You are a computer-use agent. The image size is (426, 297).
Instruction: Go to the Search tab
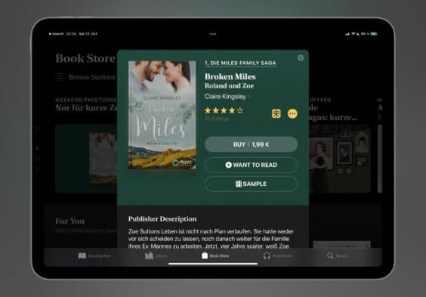(x=338, y=255)
